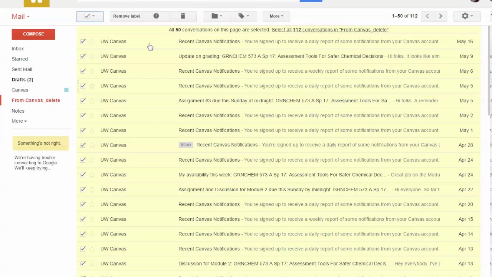Click the blue search button
Image resolution: width=492 pixels, height=277 pixels.
(311, 1)
